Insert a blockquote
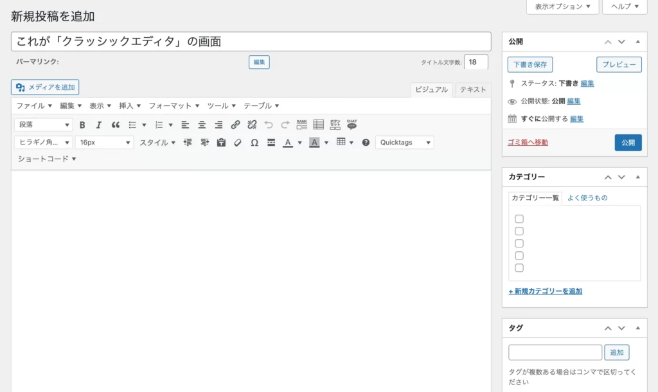The width and height of the screenshot is (658, 392). [116, 125]
